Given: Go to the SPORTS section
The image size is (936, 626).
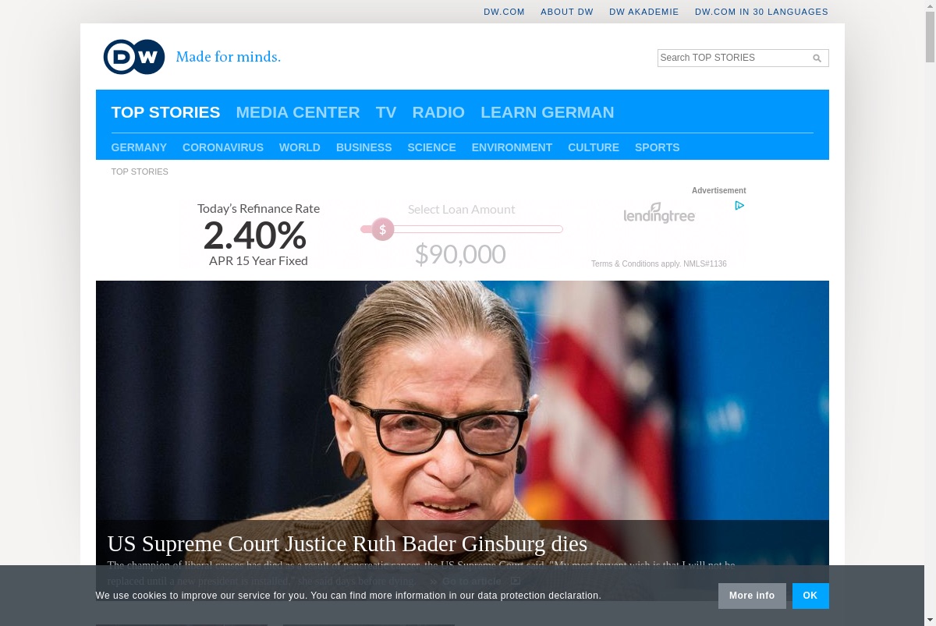Looking at the screenshot, I should pyautogui.click(x=657, y=147).
